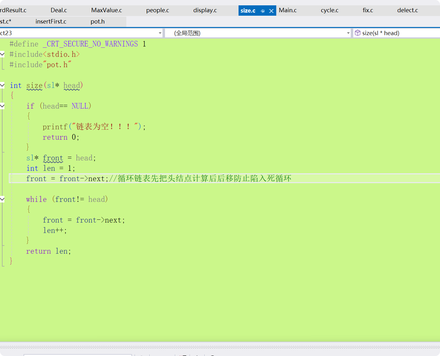
Task: Click on "pot.h" include text
Action: 57,65
